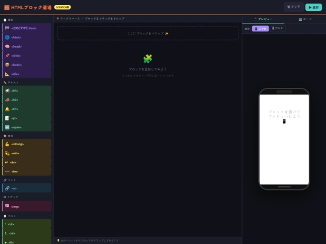Pick the box icon on the body block

click(x=7, y=64)
